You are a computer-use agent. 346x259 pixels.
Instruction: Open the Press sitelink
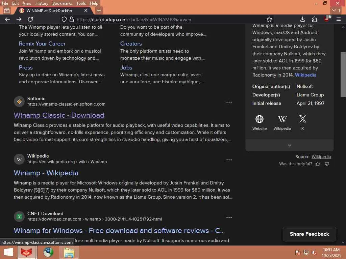click(x=26, y=67)
